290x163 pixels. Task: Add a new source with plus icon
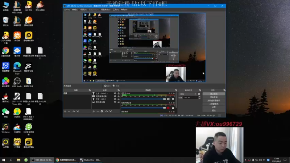[x=94, y=111]
